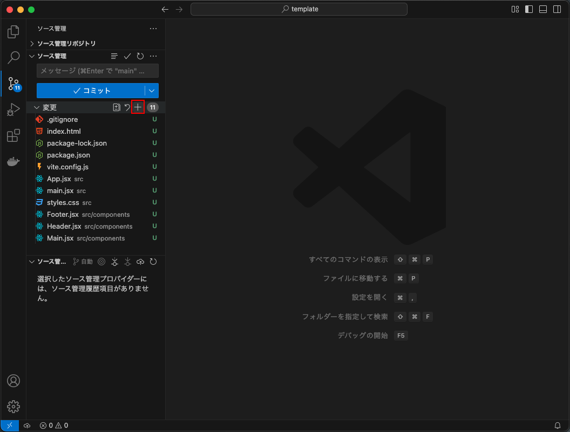Click the publish cloud icon in history section
Image resolution: width=570 pixels, height=432 pixels.
tap(140, 262)
